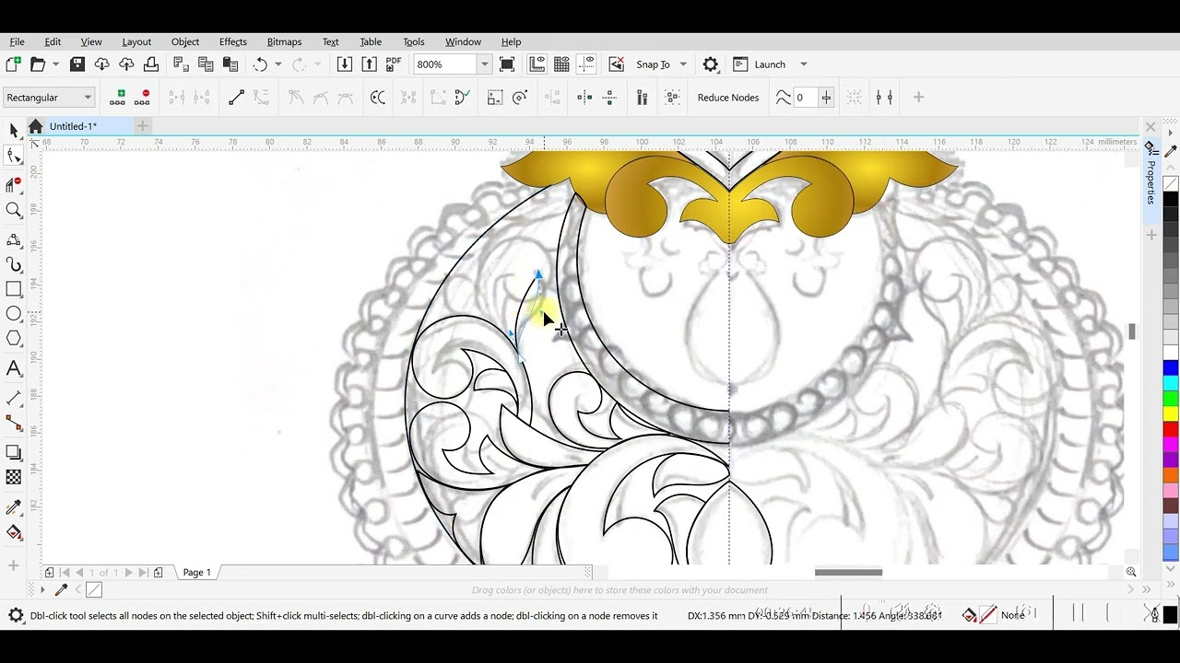Image resolution: width=1180 pixels, height=663 pixels.
Task: Toggle Show Rulers
Action: pyautogui.click(x=537, y=64)
